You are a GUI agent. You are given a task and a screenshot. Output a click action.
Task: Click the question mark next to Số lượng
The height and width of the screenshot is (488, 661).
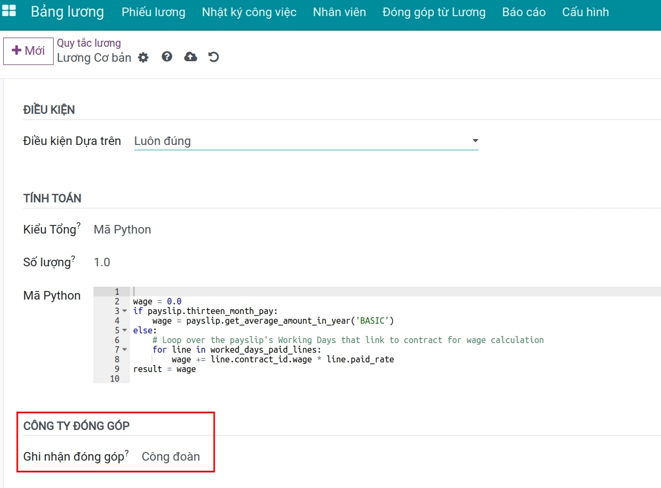point(73,258)
